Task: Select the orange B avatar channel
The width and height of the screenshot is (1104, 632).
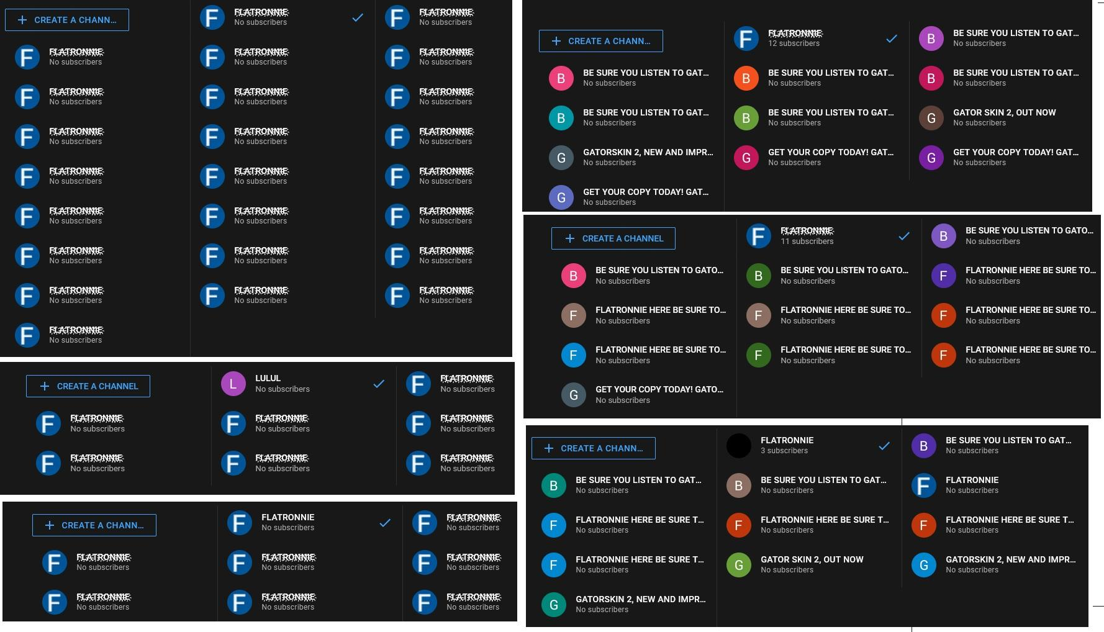Action: [x=746, y=78]
